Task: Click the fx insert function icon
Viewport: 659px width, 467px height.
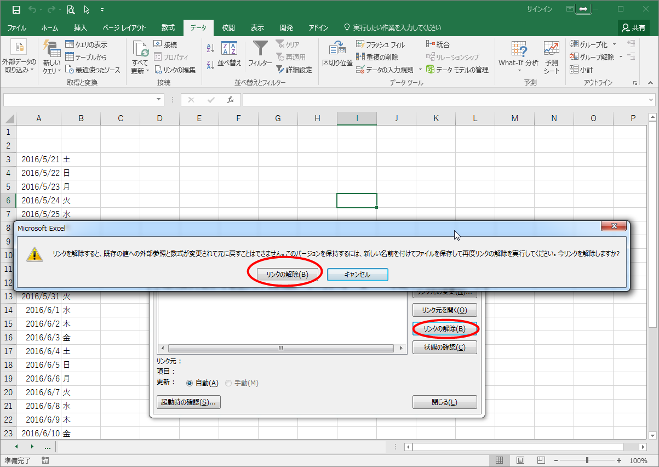Action: click(231, 100)
